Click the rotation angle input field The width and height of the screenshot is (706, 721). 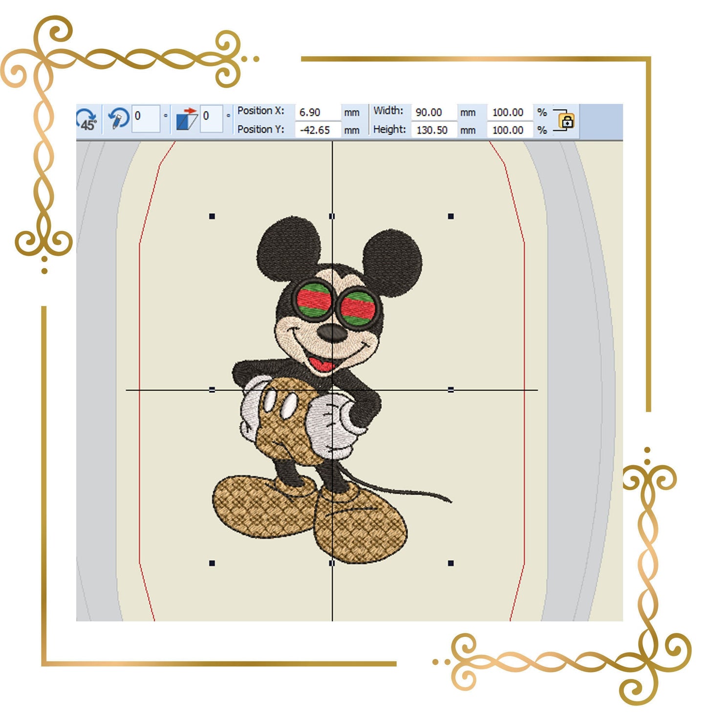[x=146, y=118]
